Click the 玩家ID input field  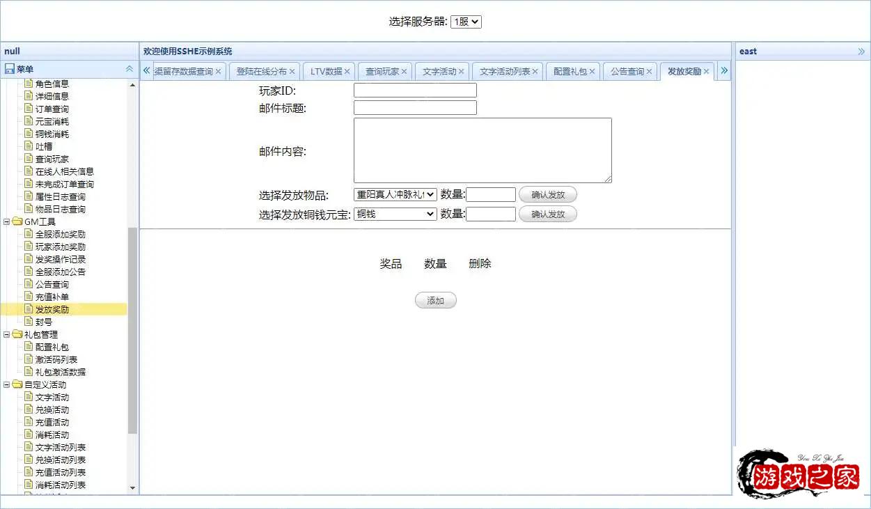[414, 90]
